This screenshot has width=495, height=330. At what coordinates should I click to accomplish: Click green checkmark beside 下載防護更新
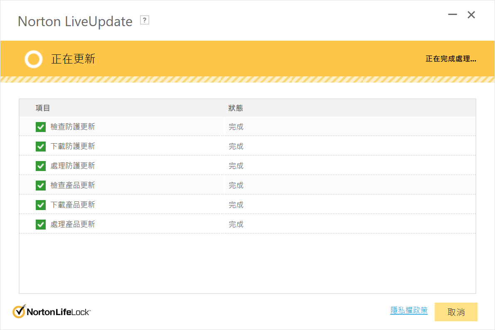click(x=41, y=147)
